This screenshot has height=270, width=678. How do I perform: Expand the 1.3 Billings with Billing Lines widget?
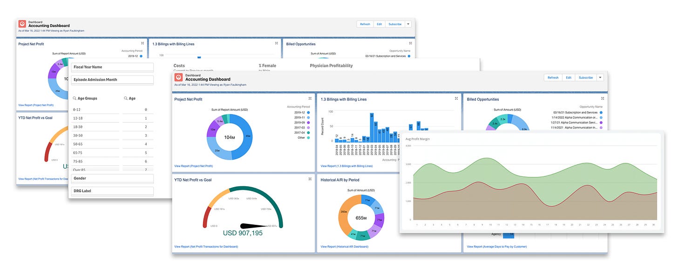point(455,99)
